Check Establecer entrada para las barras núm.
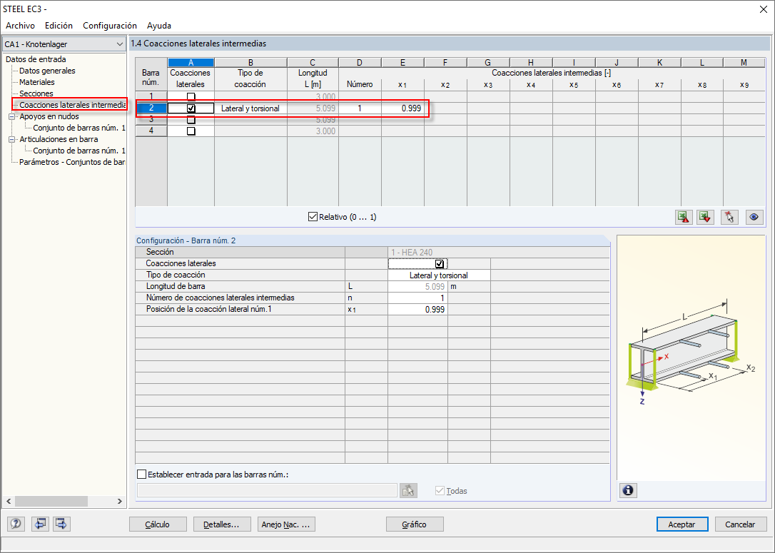 pyautogui.click(x=141, y=475)
